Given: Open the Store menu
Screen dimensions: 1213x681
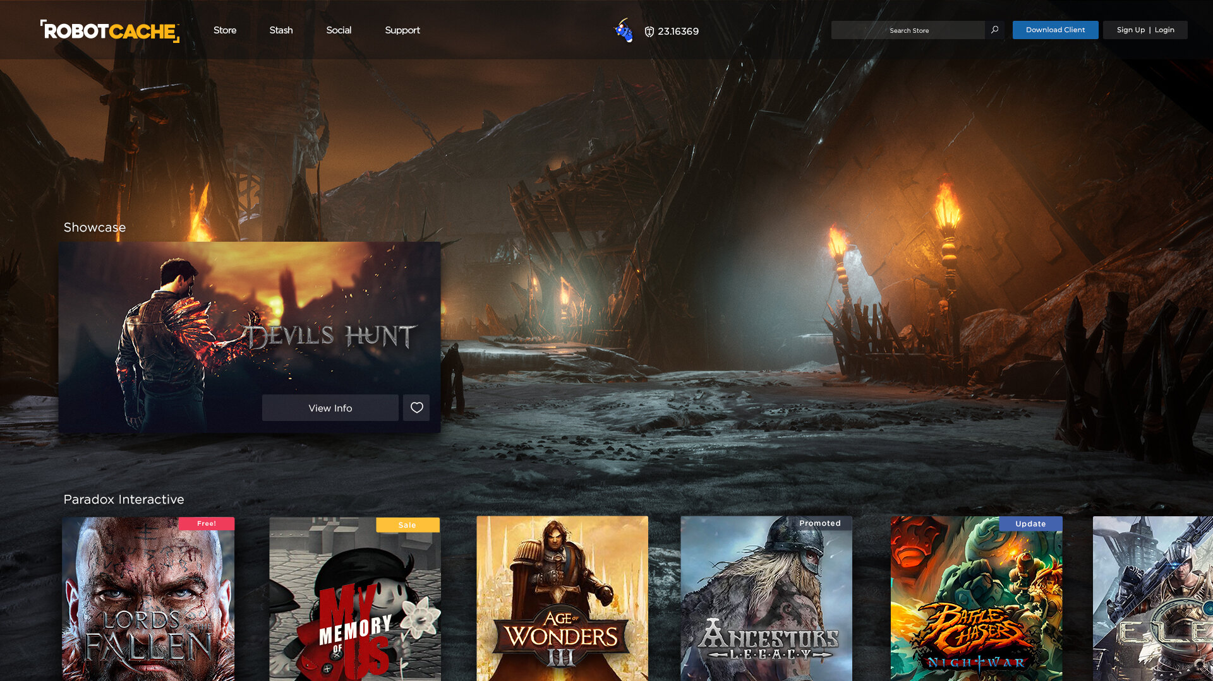Looking at the screenshot, I should point(225,30).
